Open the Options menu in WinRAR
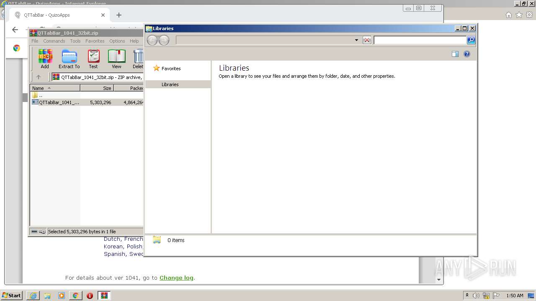Screen dimensions: 536x301 117,41
